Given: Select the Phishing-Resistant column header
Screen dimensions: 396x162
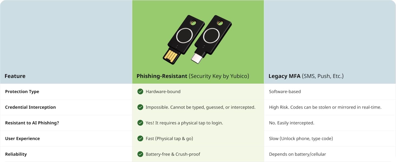Looking at the screenshot, I should pos(193,76).
